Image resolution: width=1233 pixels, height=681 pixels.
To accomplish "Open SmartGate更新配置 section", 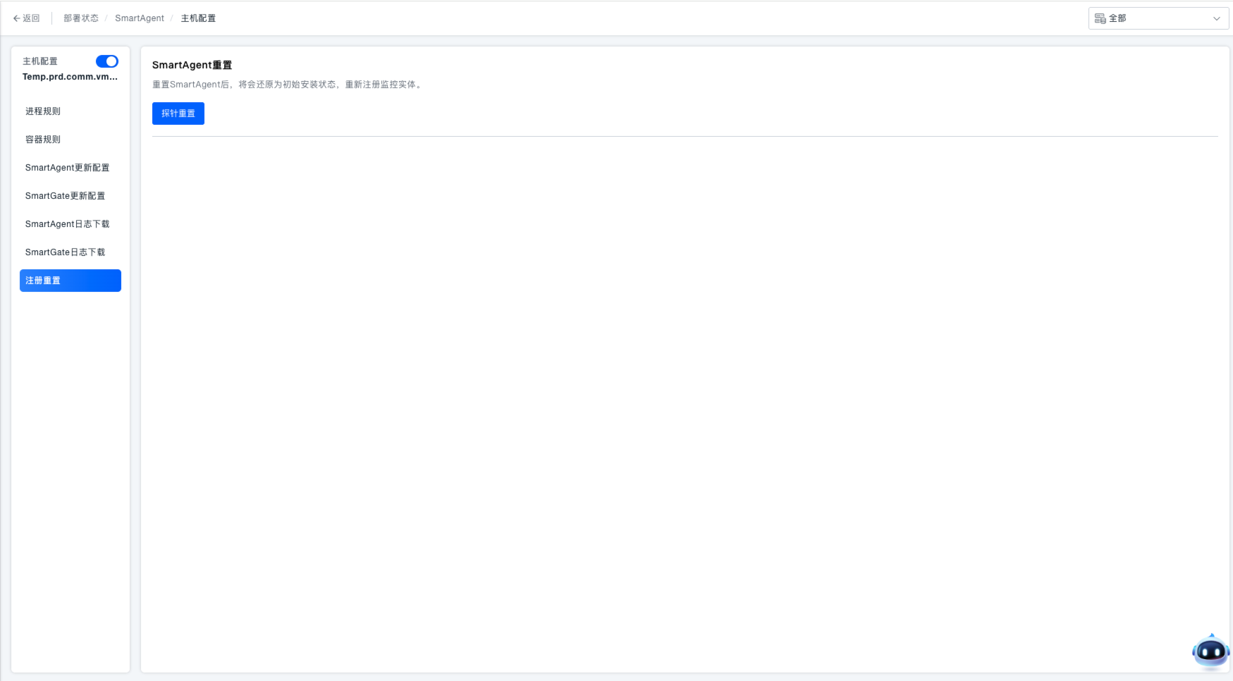I will [x=65, y=196].
